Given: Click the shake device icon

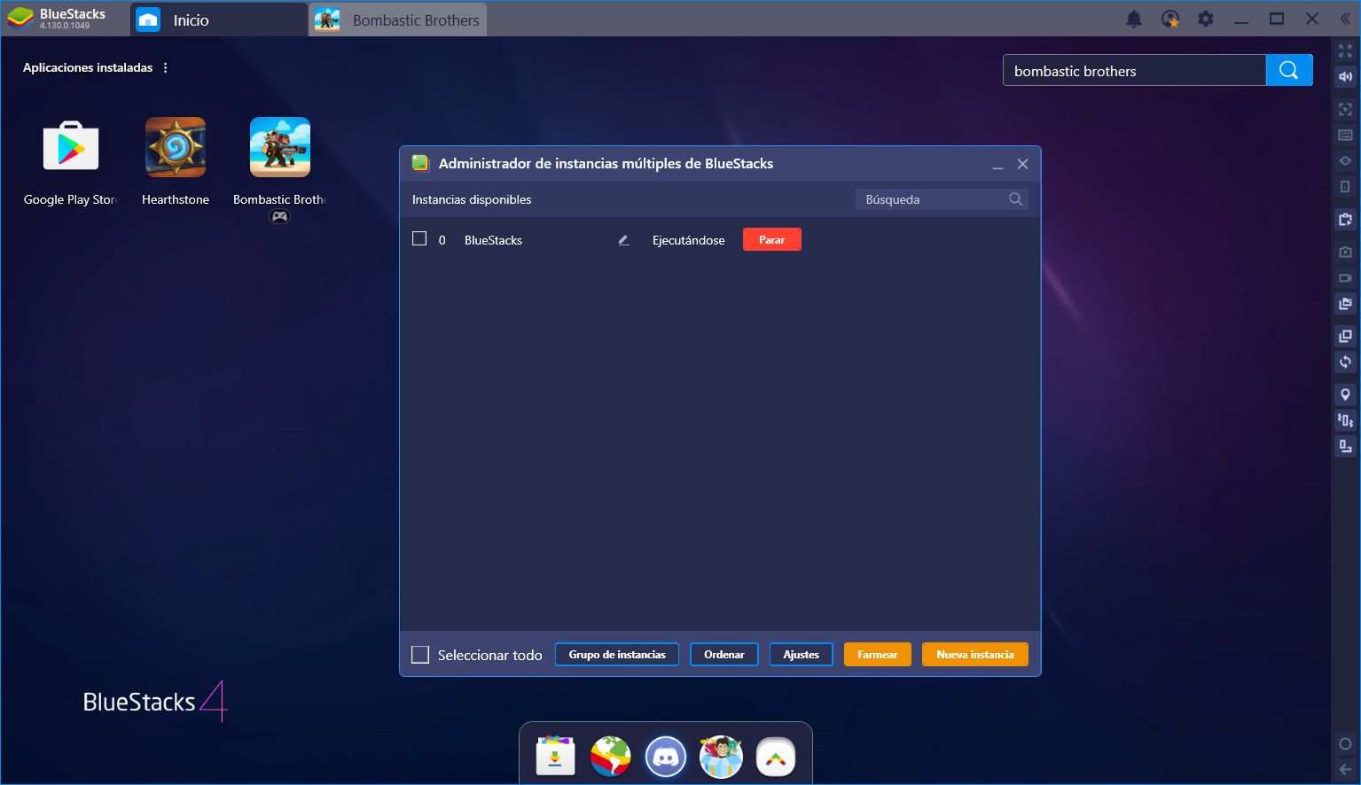Looking at the screenshot, I should point(1345,420).
